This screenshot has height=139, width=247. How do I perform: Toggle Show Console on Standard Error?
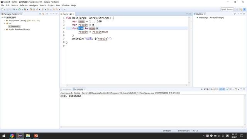pos(223,89)
